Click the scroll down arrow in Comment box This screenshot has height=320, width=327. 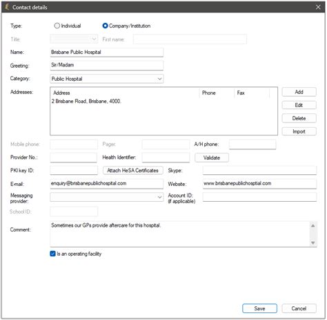click(x=313, y=243)
